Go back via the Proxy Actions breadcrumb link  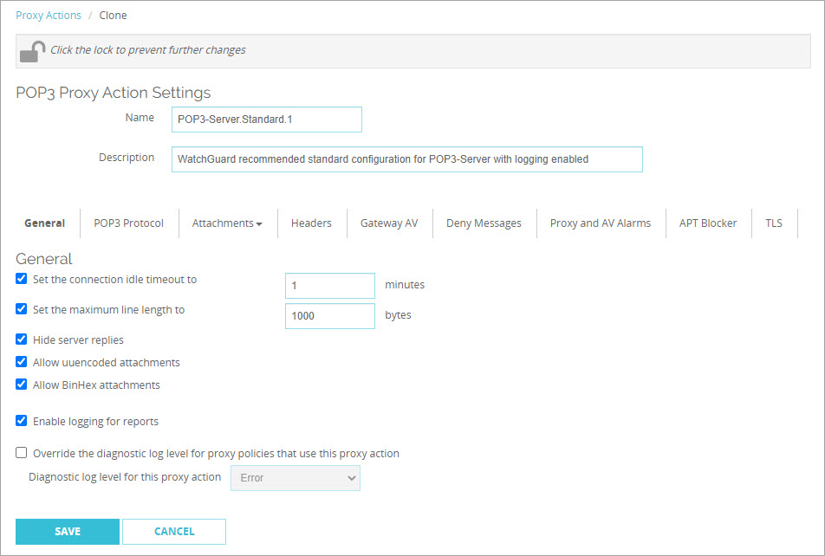click(x=48, y=15)
